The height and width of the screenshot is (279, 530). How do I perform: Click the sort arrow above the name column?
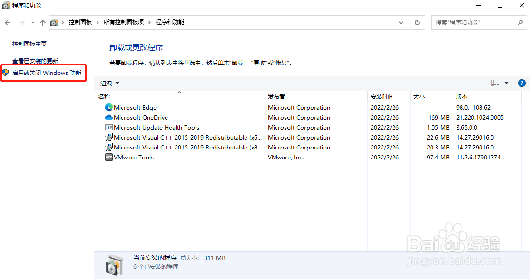[x=180, y=92]
